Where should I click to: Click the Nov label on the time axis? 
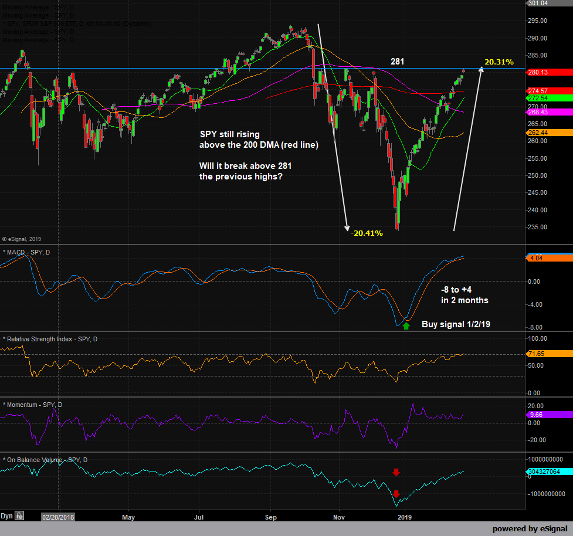pos(339,517)
